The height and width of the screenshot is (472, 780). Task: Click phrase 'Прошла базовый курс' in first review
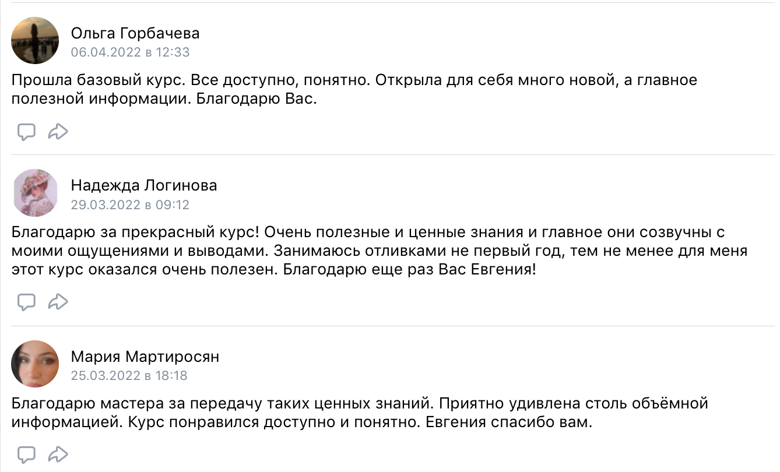click(97, 80)
